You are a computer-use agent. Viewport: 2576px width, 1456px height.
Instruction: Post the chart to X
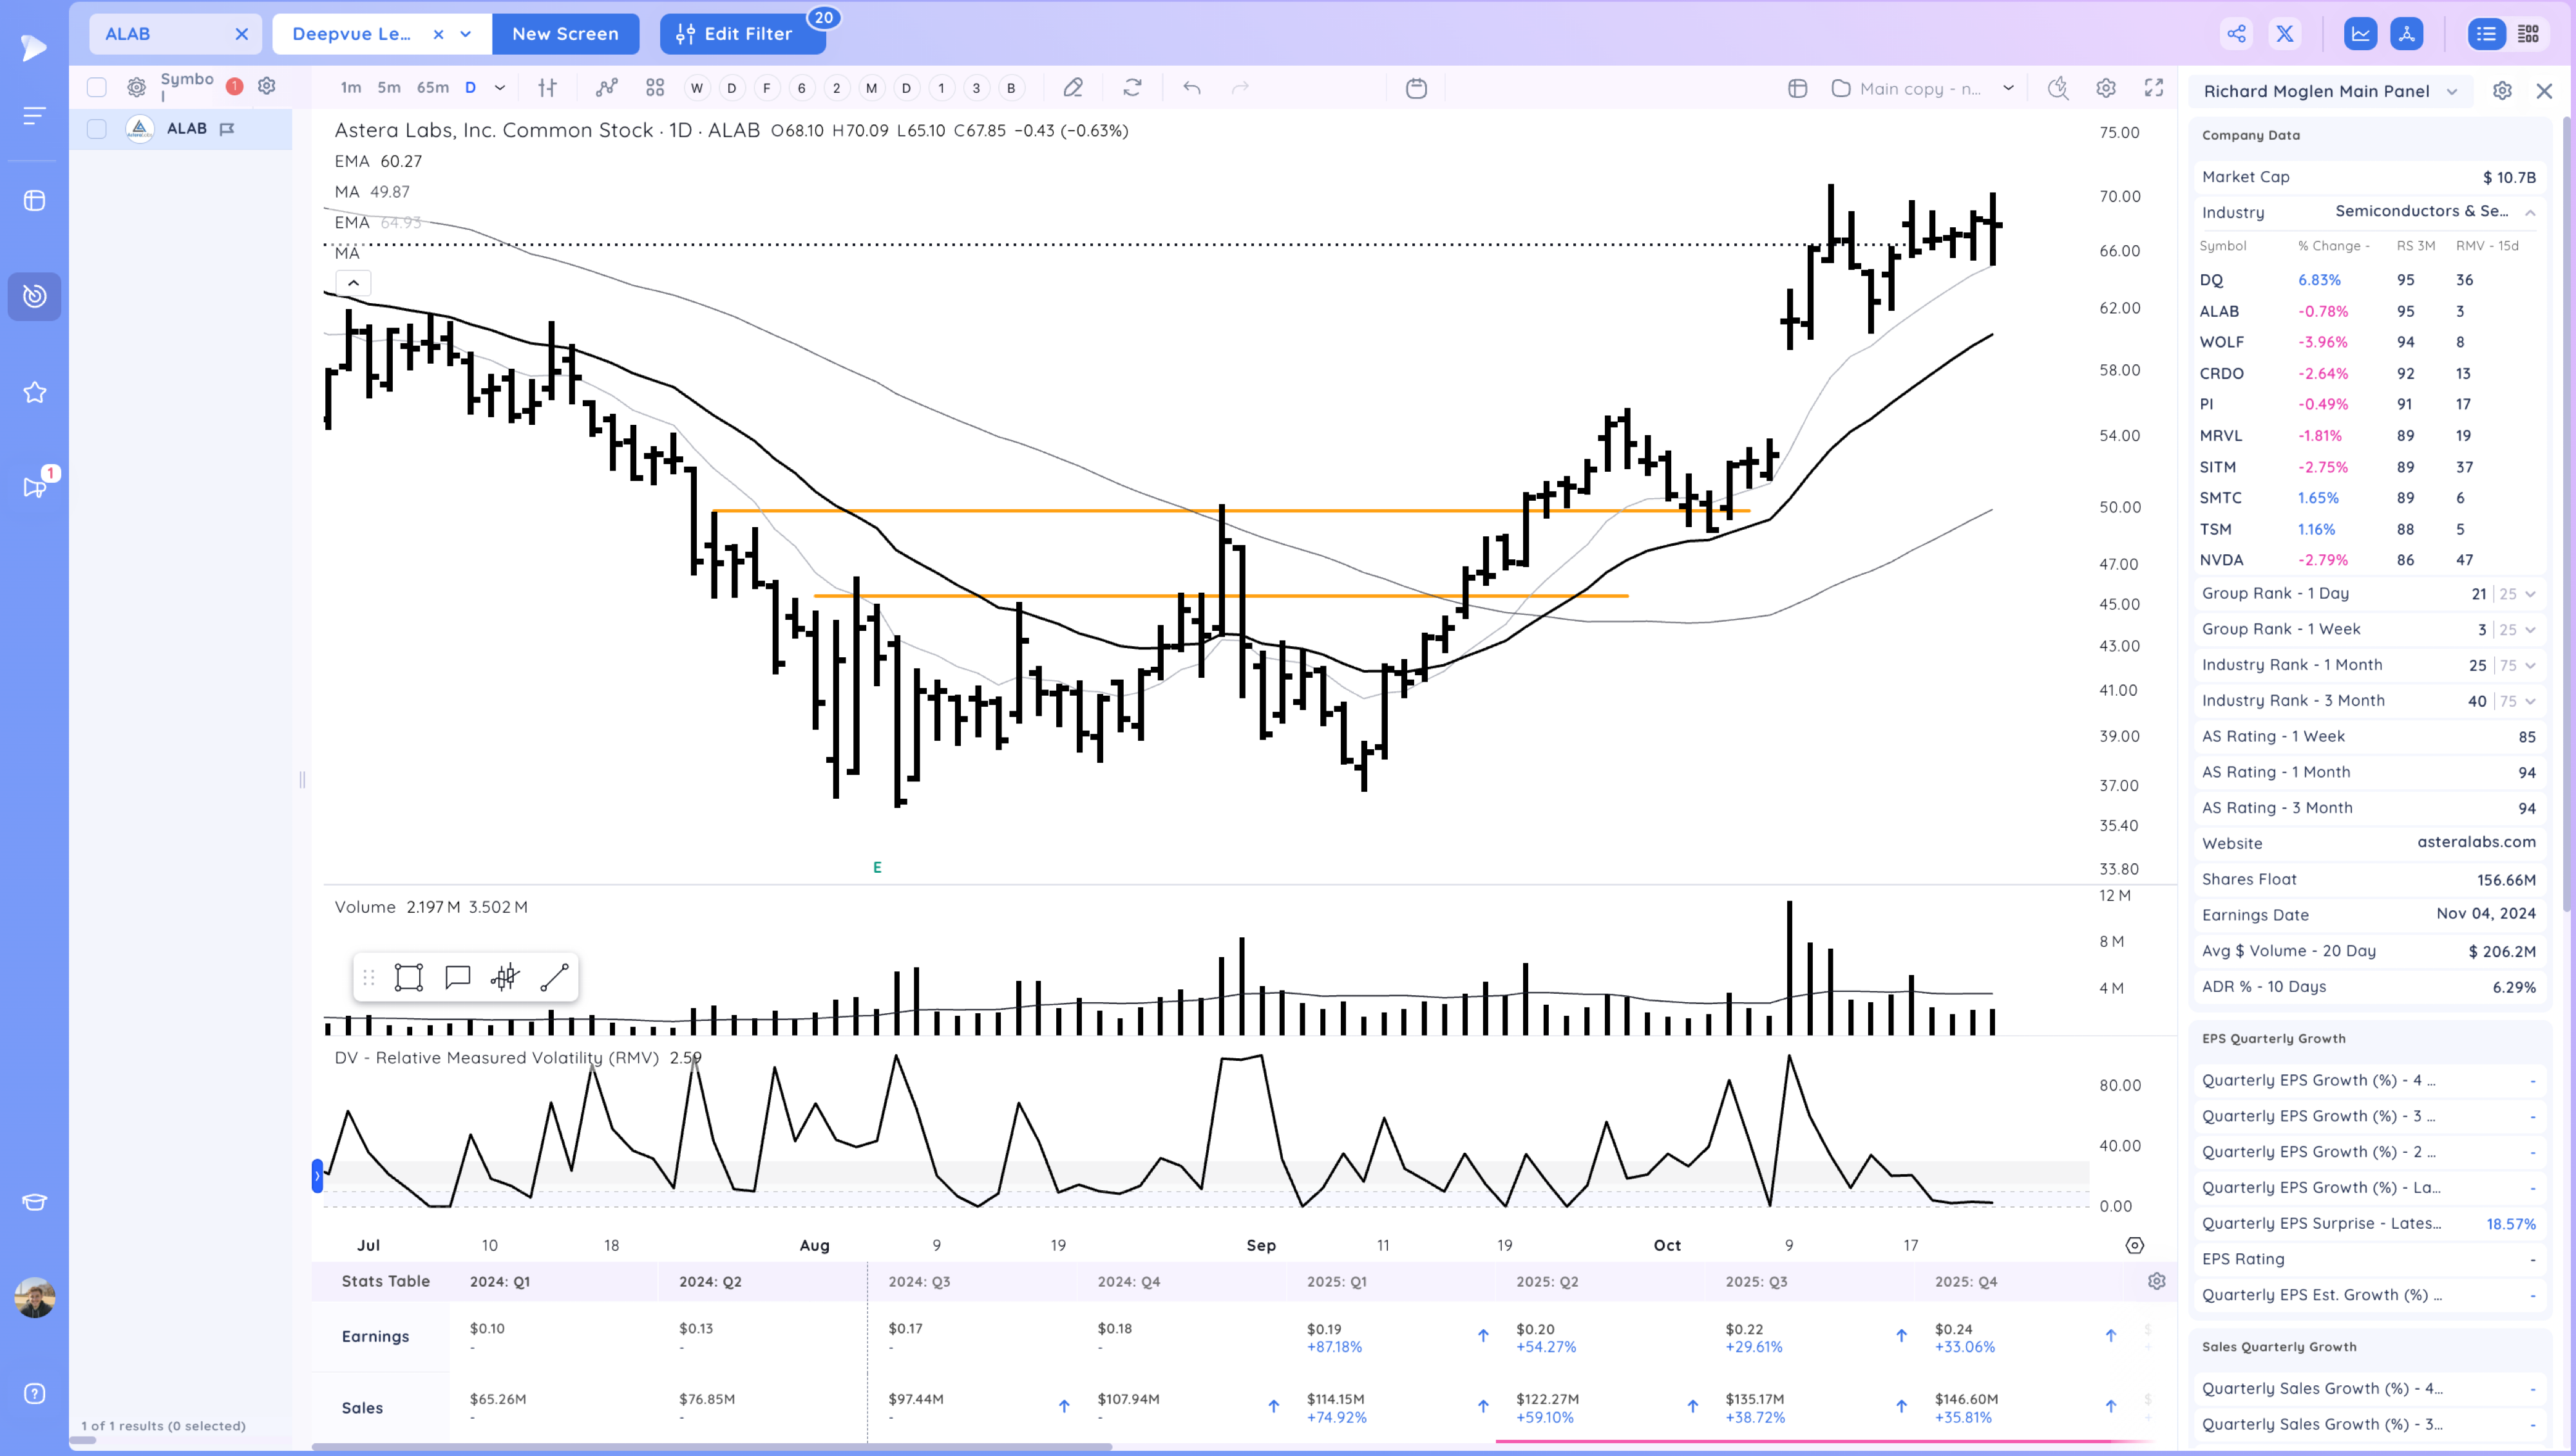[x=2285, y=33]
